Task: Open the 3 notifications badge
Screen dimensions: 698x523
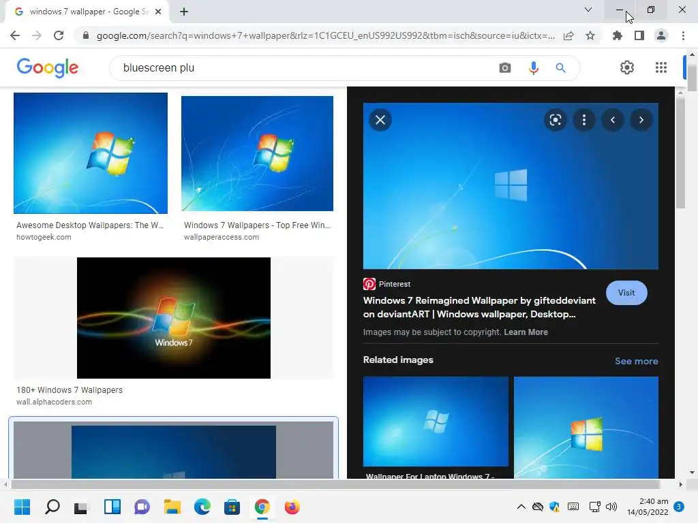Action: click(x=679, y=507)
